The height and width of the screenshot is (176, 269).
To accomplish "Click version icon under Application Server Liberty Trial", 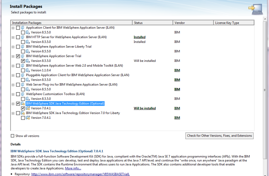I will pyautogui.click(x=28, y=51).
